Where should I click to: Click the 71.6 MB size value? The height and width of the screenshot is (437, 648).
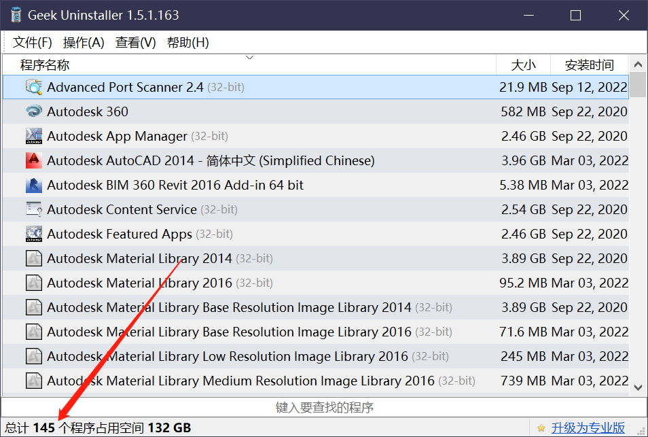click(523, 332)
